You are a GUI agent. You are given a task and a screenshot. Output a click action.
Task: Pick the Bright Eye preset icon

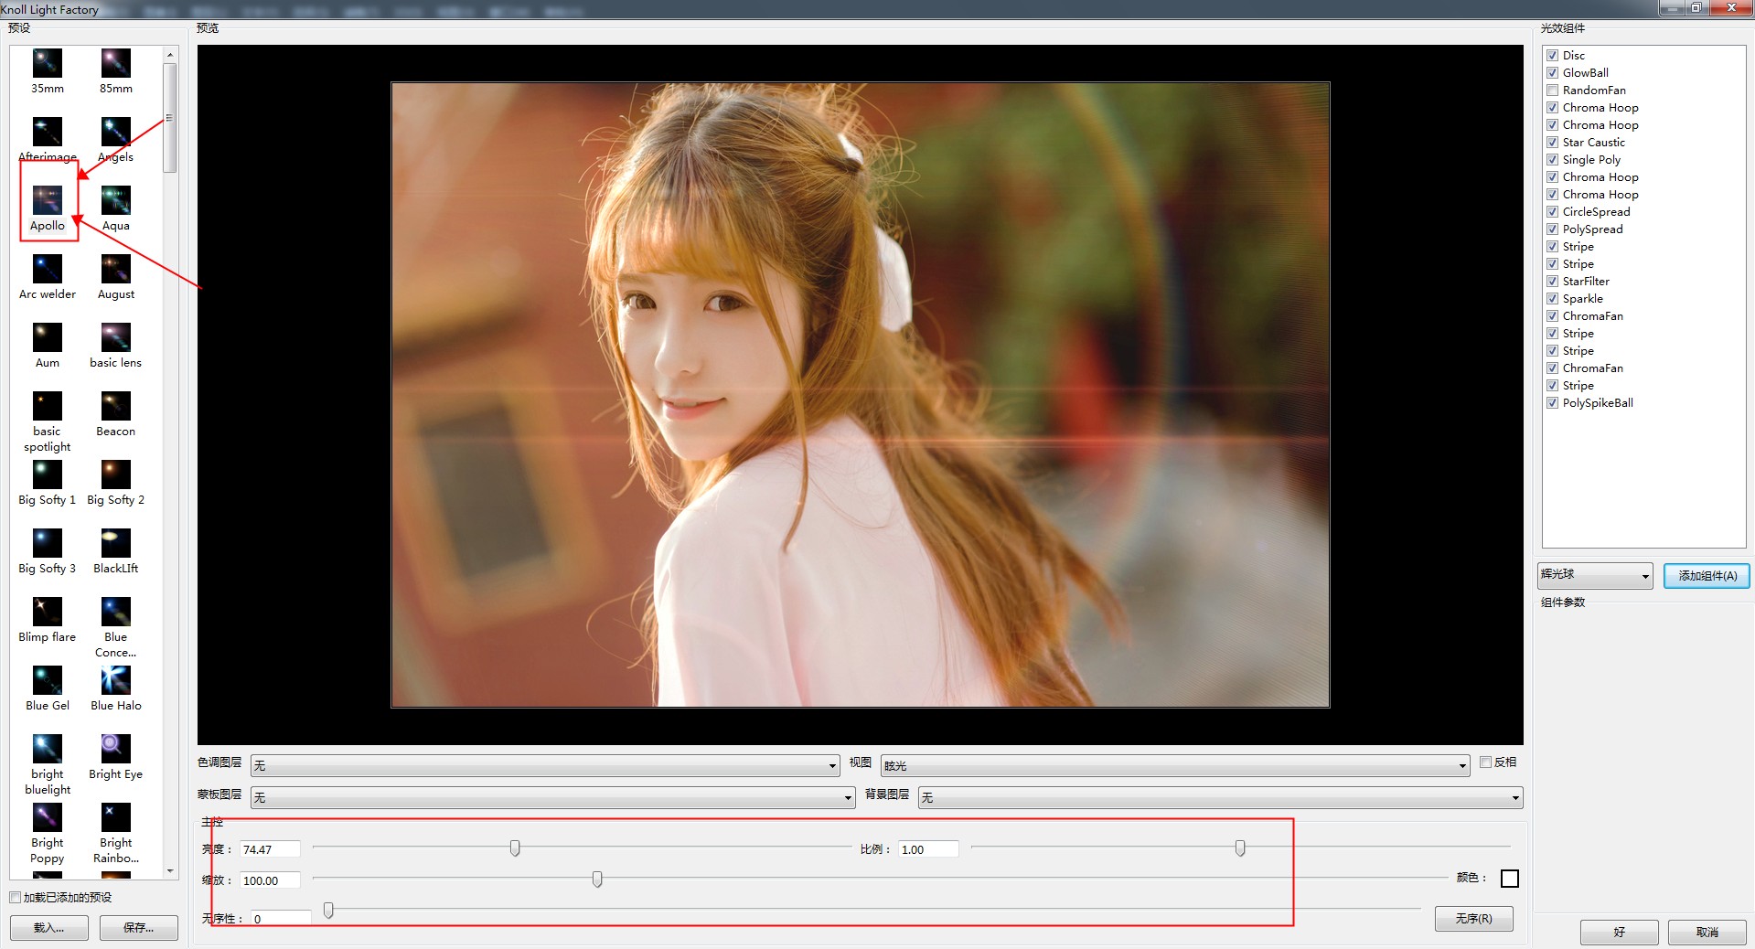coord(115,749)
